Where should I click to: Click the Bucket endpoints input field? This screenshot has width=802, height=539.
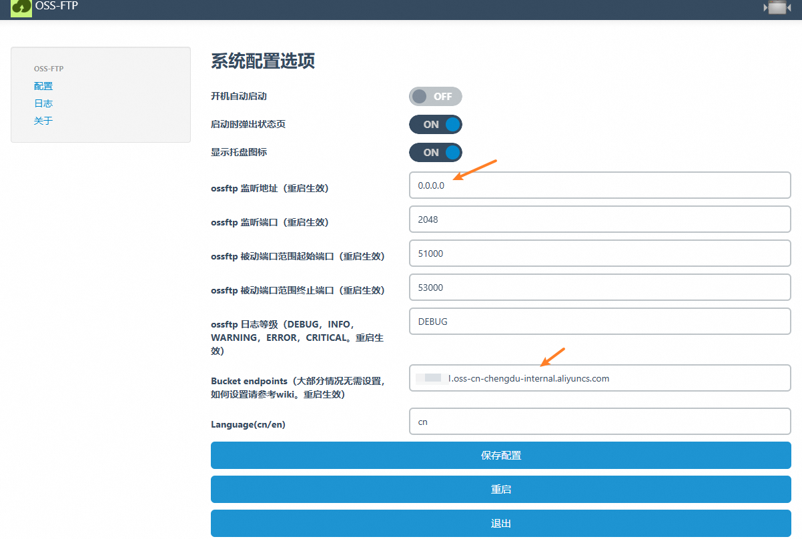tap(600, 378)
